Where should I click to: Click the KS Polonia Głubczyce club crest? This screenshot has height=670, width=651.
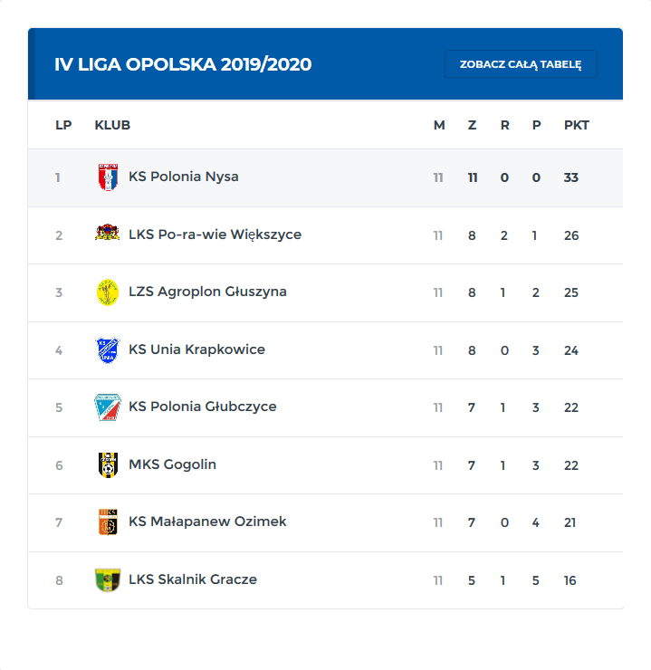coord(108,407)
